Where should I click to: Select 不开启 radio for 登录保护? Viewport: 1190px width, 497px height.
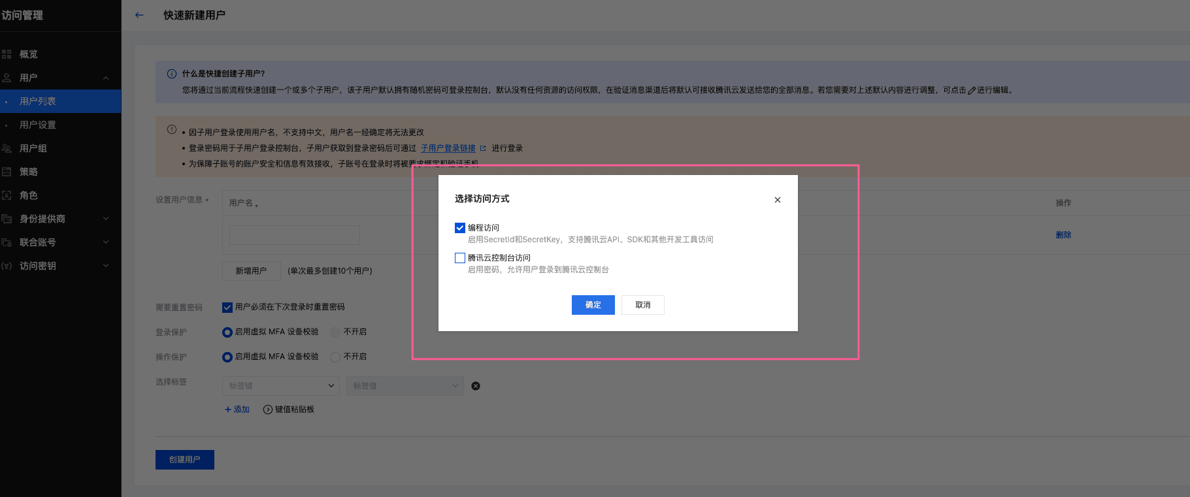click(335, 332)
